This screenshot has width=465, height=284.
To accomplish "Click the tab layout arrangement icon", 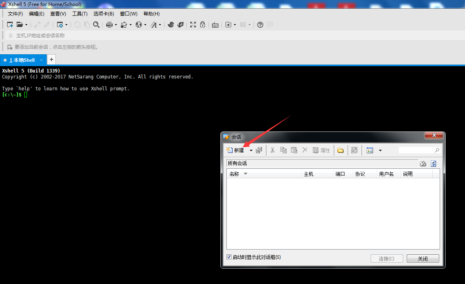I will click(x=243, y=25).
